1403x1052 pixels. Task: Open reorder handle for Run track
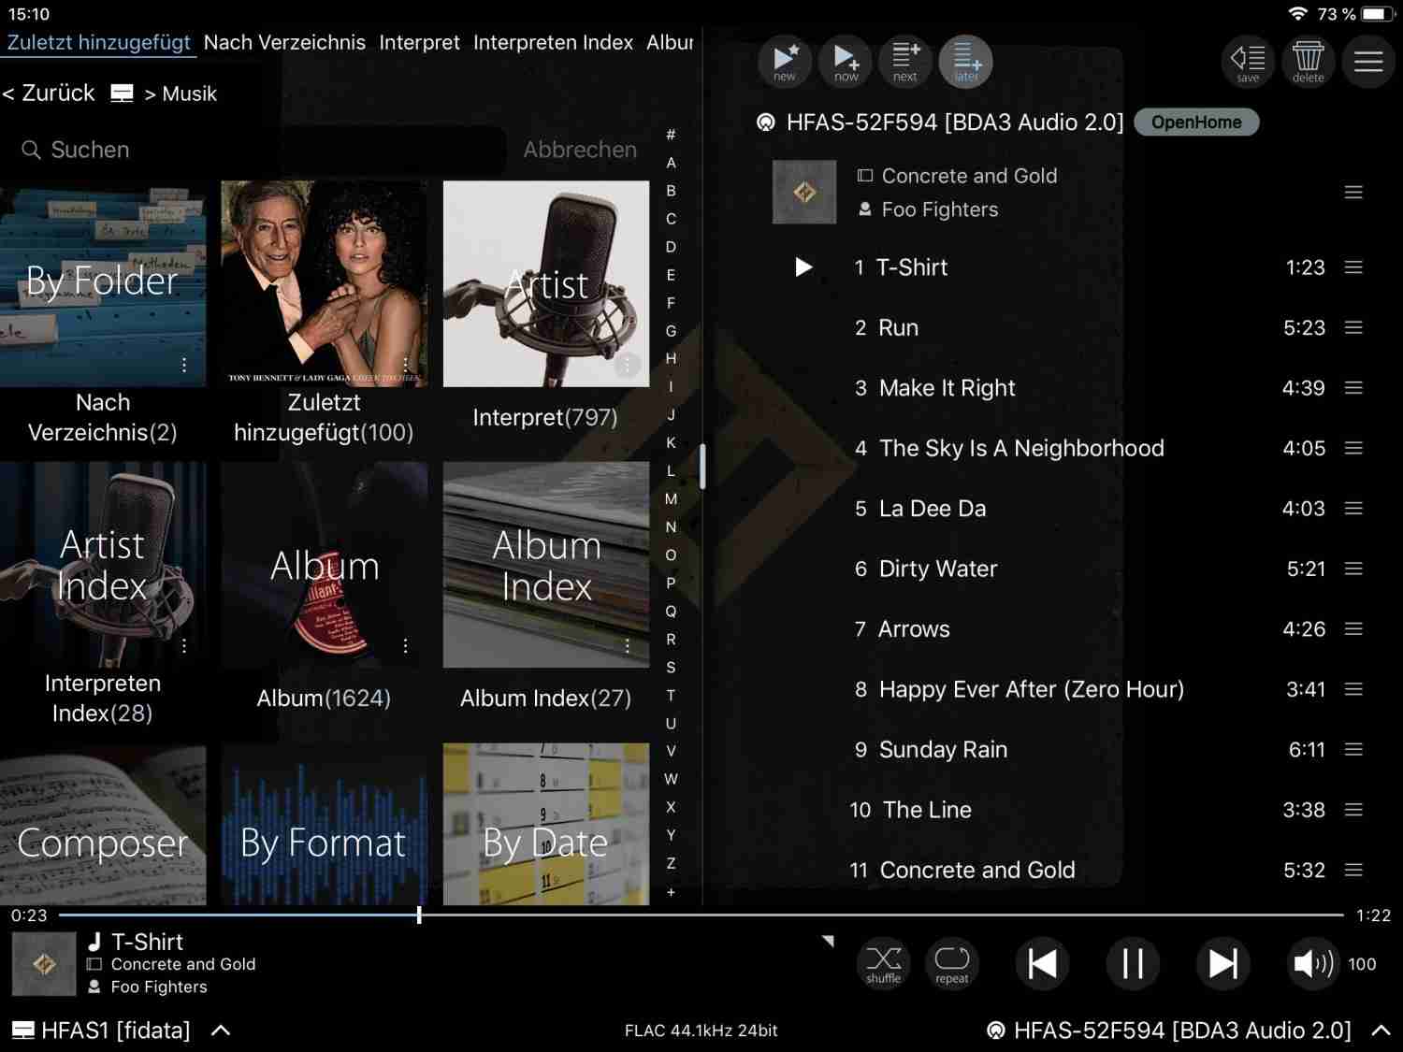tap(1353, 327)
